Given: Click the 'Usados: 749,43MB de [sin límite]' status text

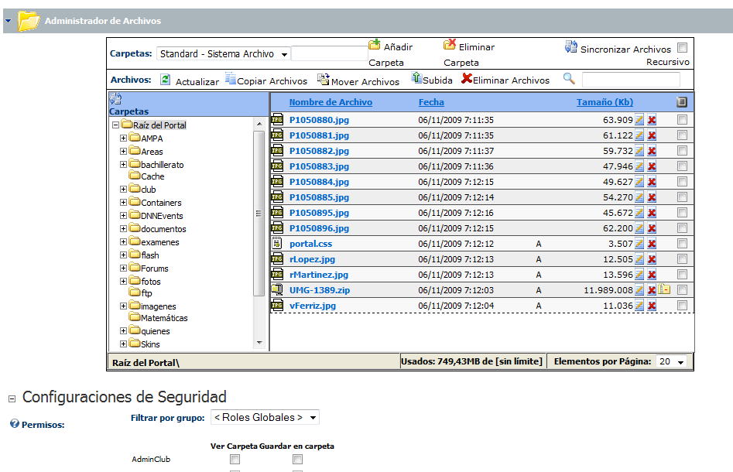Looking at the screenshot, I should click(x=471, y=361).
